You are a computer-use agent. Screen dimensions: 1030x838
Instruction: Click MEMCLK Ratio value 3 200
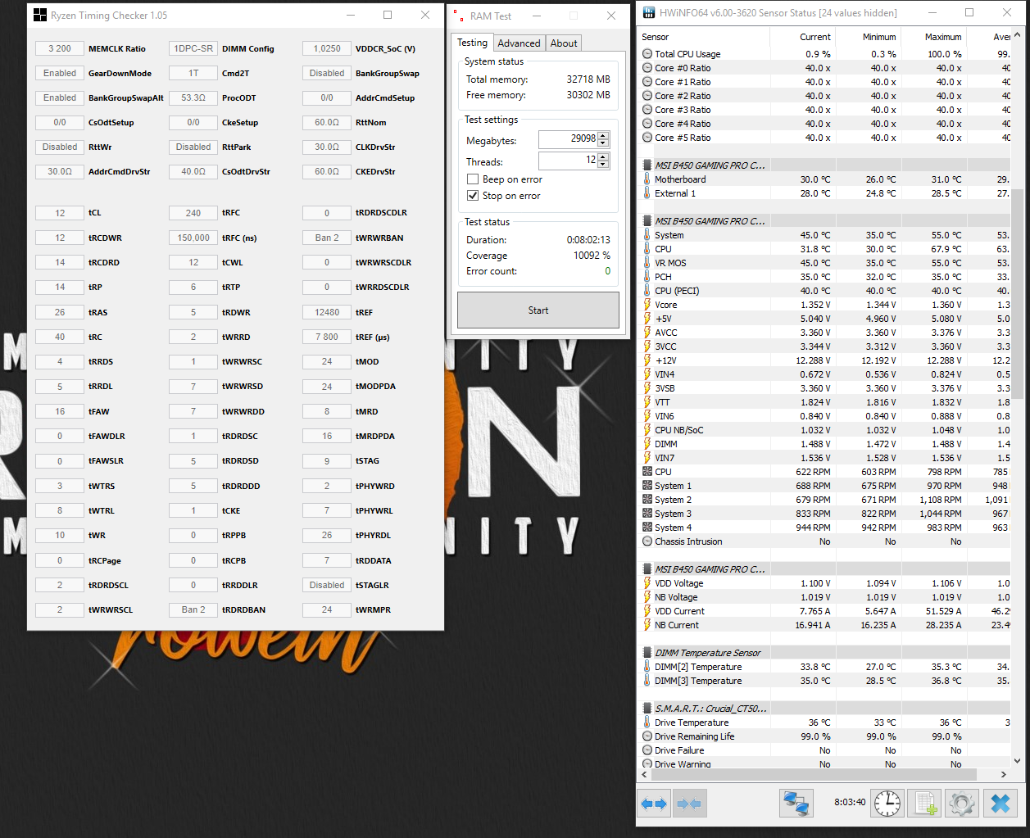[60, 48]
